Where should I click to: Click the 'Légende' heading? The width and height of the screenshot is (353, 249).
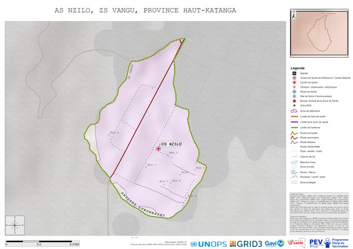(x=297, y=68)
